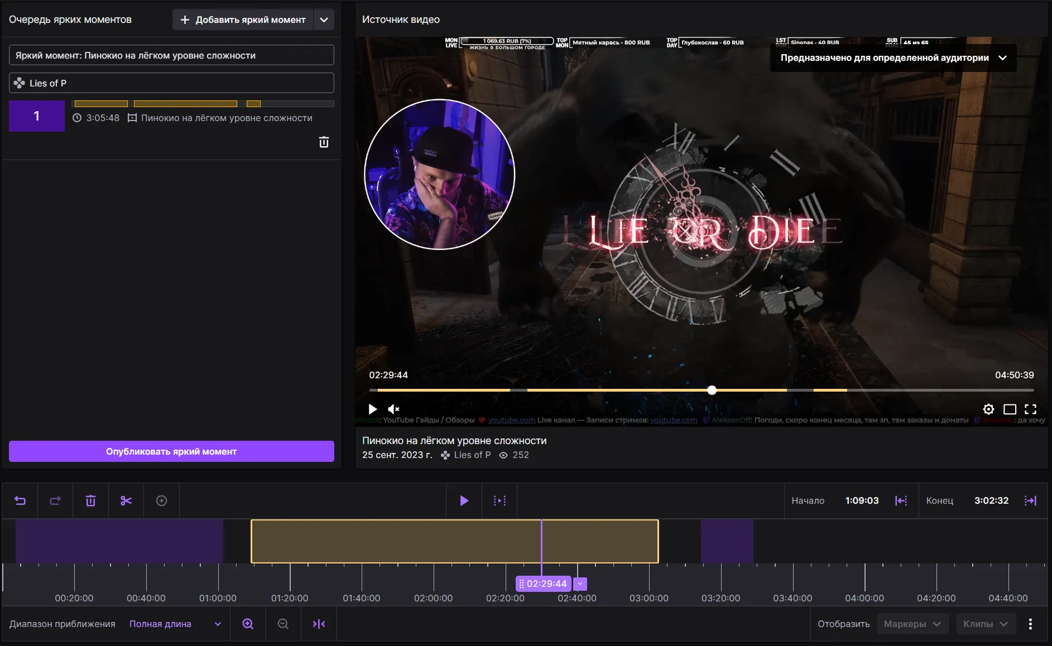Toggle fullscreen video view
Screen dimensions: 1052x646
tap(1031, 409)
